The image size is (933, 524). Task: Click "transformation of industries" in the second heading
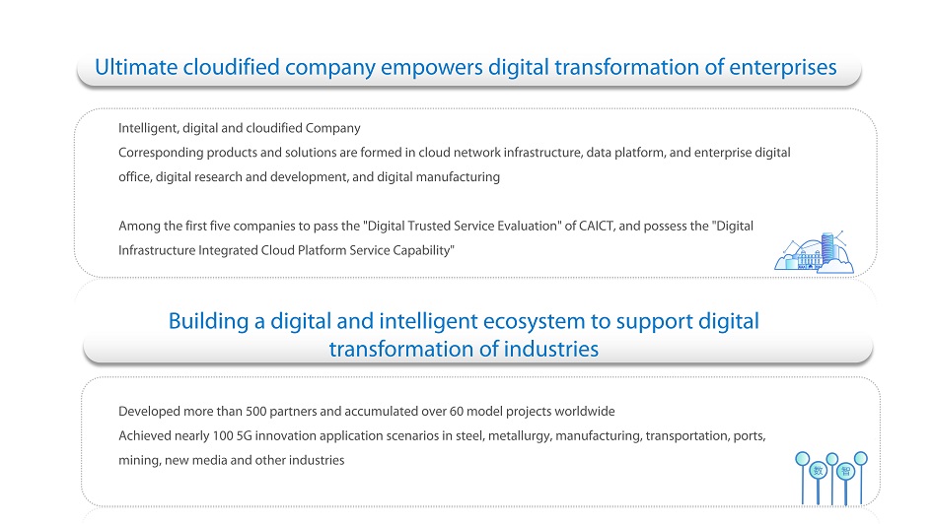click(464, 349)
